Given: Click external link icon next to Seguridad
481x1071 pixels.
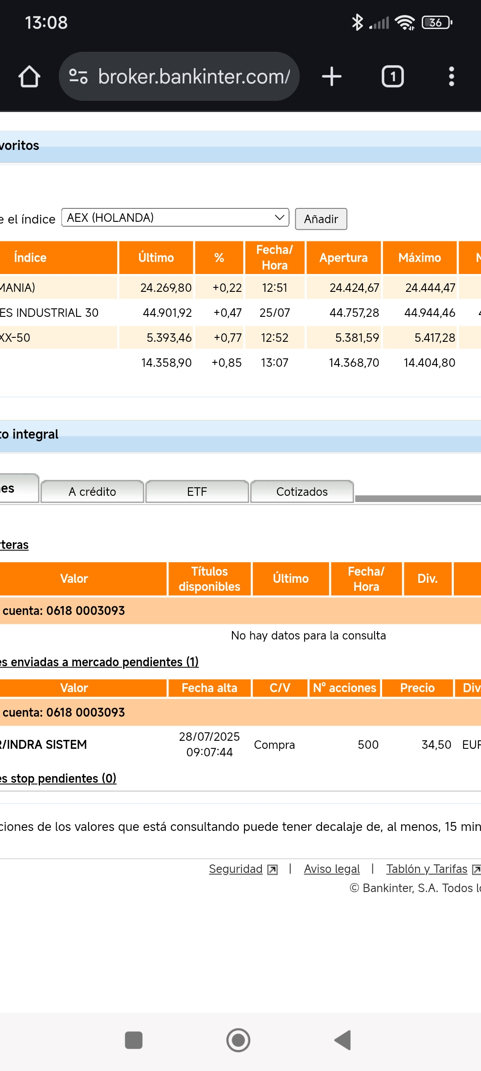Looking at the screenshot, I should 273,869.
